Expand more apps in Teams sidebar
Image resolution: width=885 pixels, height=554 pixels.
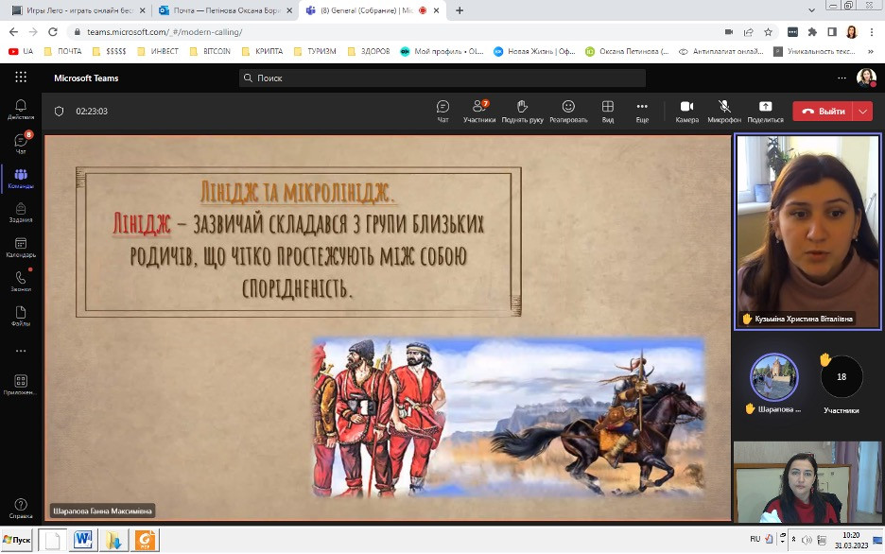(x=21, y=351)
